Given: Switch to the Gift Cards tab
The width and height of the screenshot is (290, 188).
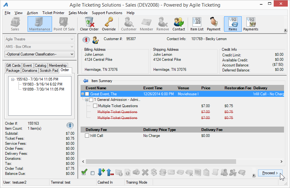Looking at the screenshot, I should 13,65.
